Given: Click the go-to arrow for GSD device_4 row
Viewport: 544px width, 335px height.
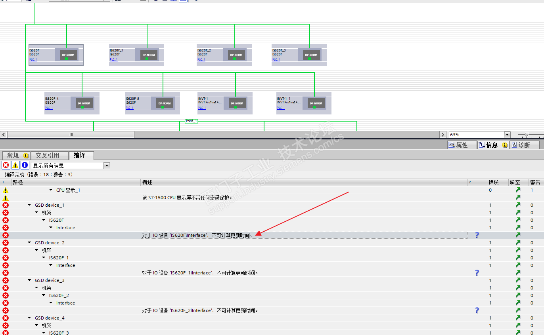Looking at the screenshot, I should click(x=518, y=318).
